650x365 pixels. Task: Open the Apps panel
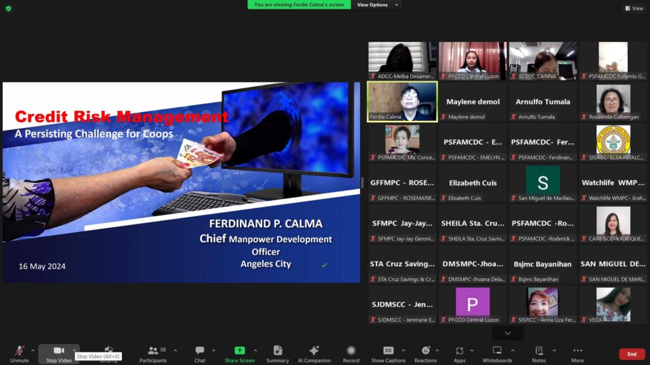[x=460, y=354]
